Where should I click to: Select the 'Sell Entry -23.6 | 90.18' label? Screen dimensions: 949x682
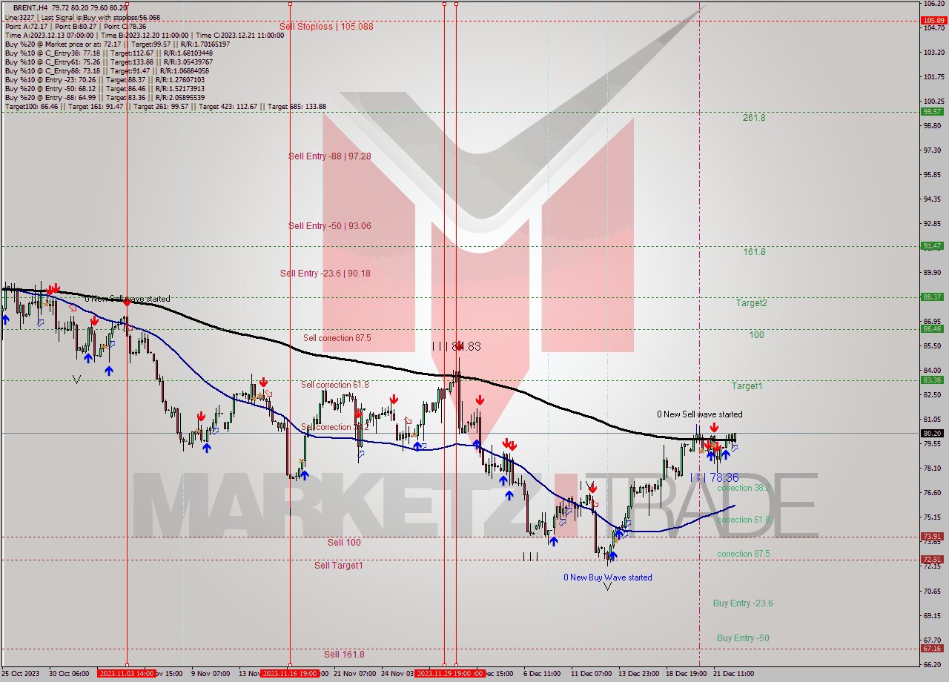click(x=325, y=273)
